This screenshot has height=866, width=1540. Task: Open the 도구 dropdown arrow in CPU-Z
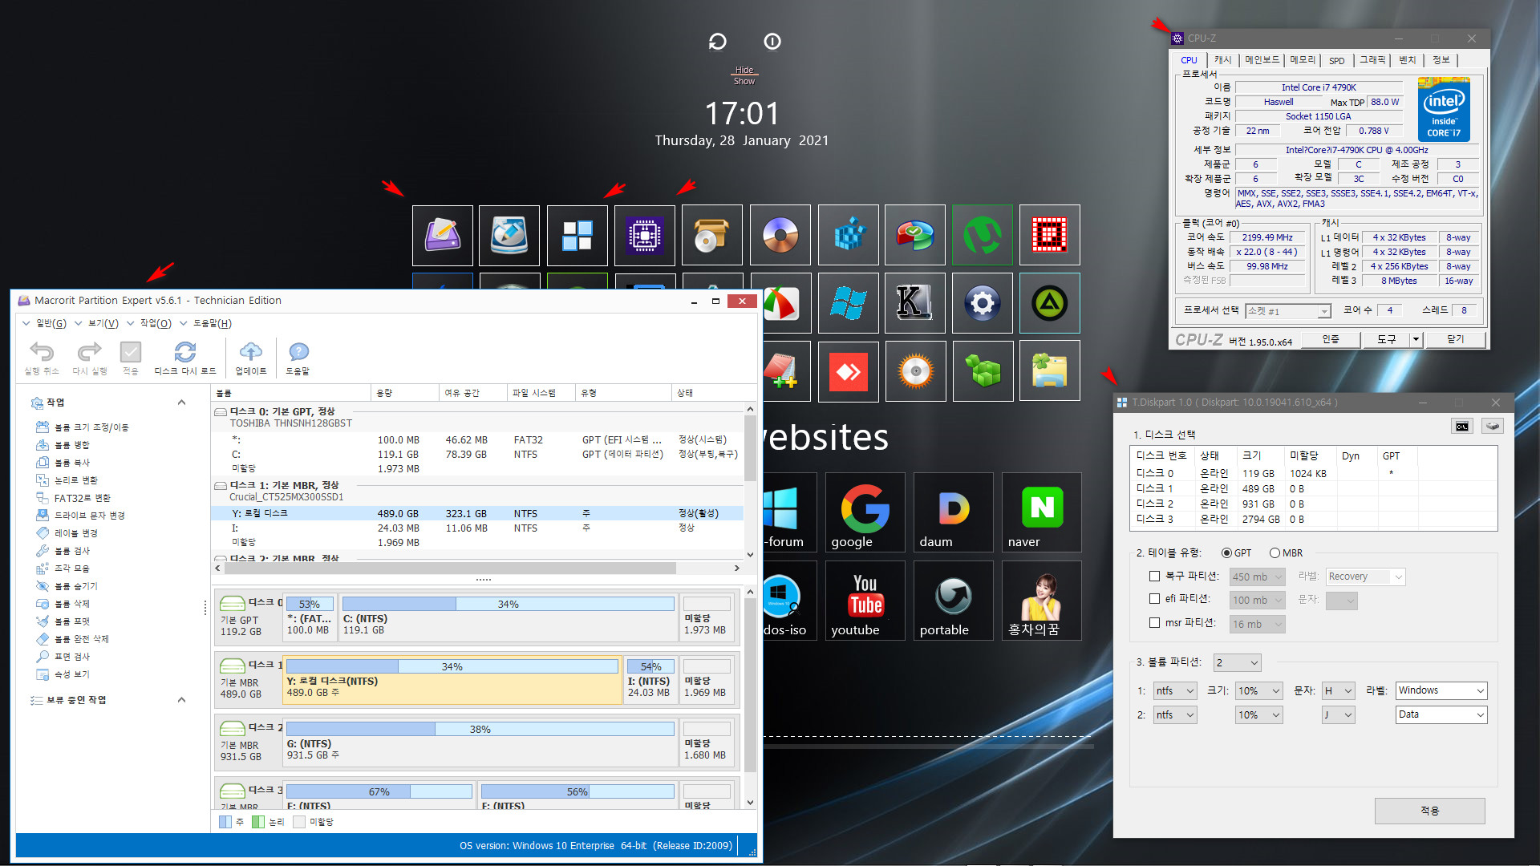[1416, 340]
